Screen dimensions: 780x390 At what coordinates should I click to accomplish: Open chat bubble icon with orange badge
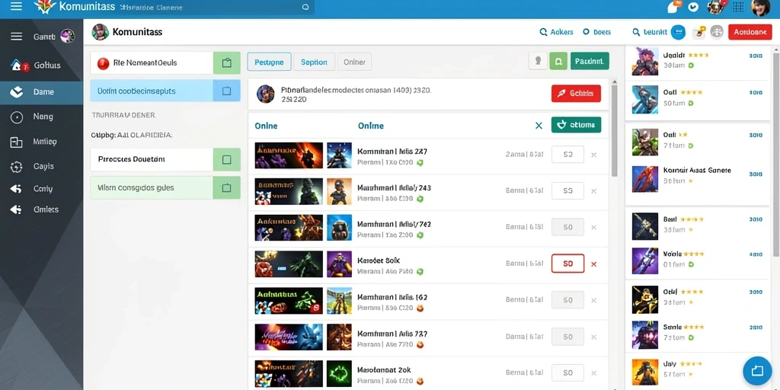pos(673,7)
